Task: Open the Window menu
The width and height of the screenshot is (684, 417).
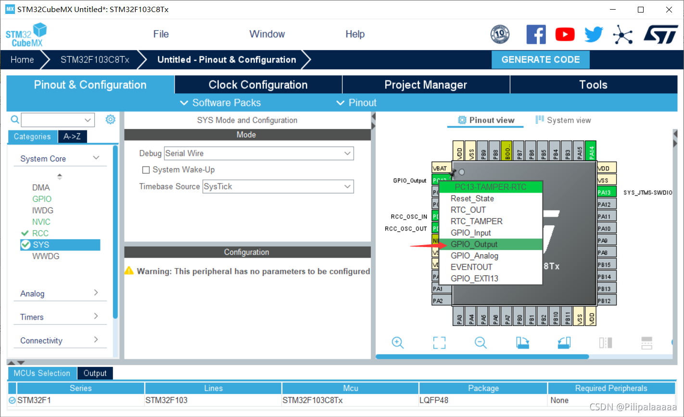Action: [267, 34]
